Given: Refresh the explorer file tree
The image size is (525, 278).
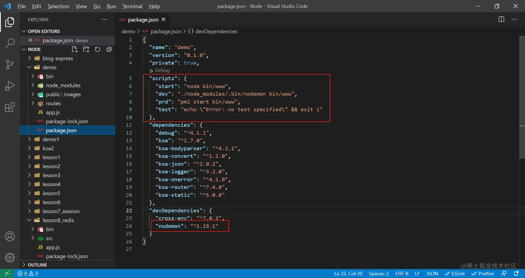Looking at the screenshot, I should tap(98, 49).
